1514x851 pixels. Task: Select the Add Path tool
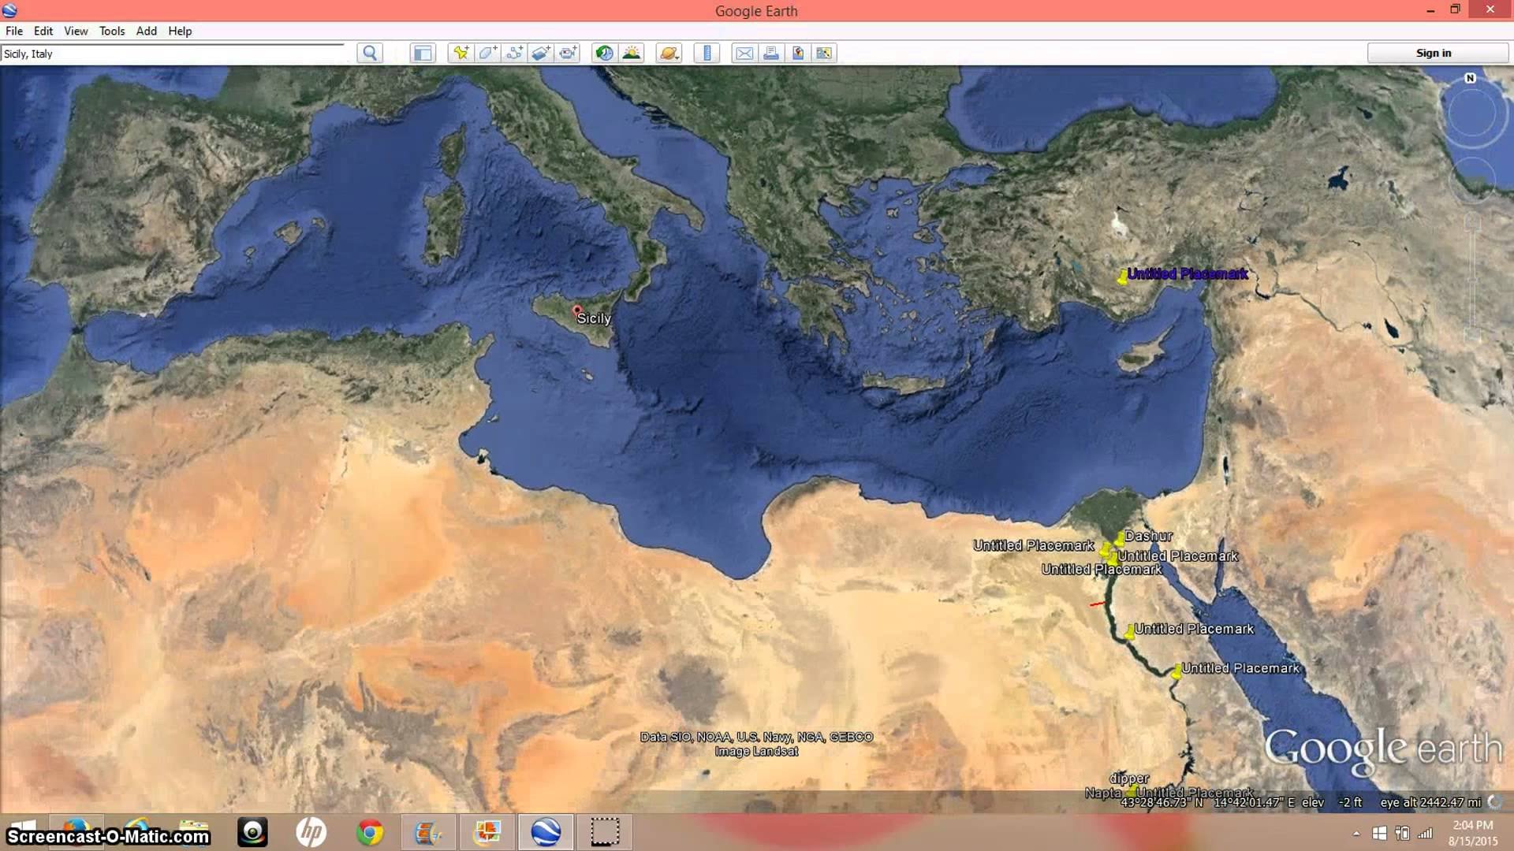pyautogui.click(x=514, y=53)
